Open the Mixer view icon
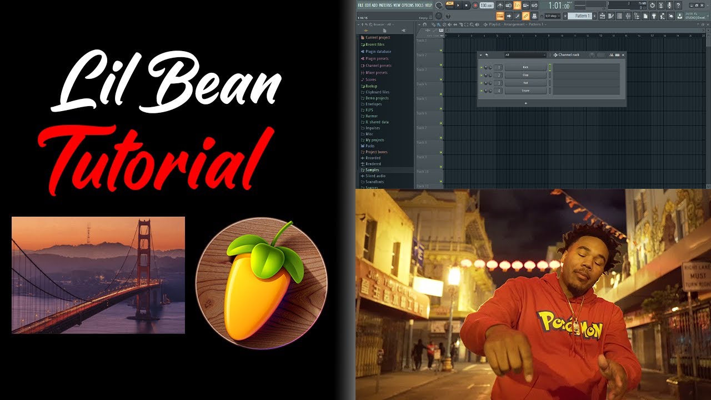711x400 pixels. pos(628,16)
